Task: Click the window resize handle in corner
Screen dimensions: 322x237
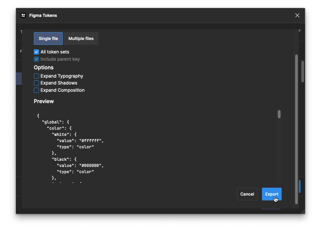Action: pyautogui.click(x=303, y=212)
